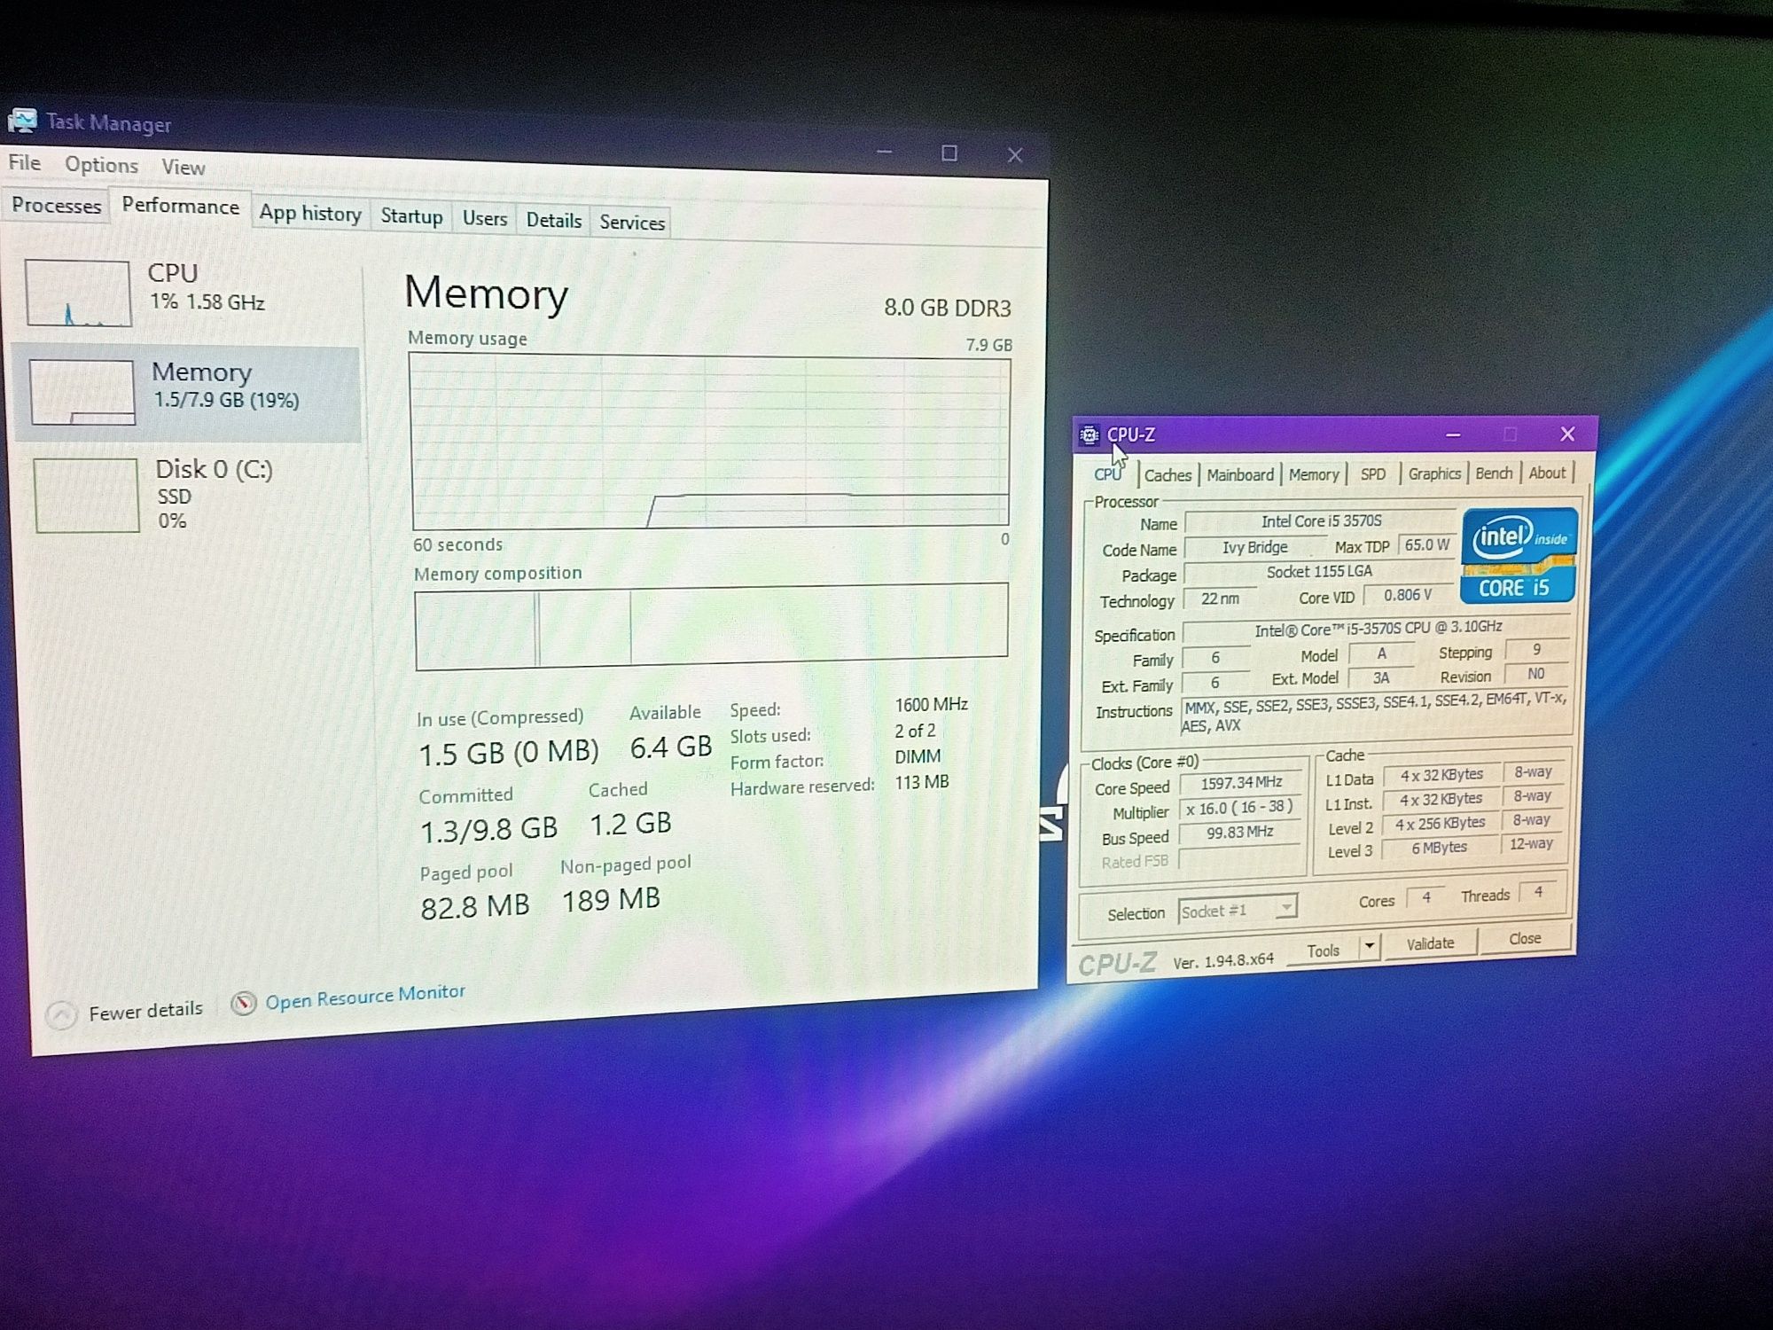
Task: Click the Max TDP value 65.0 W
Action: (x=1426, y=544)
